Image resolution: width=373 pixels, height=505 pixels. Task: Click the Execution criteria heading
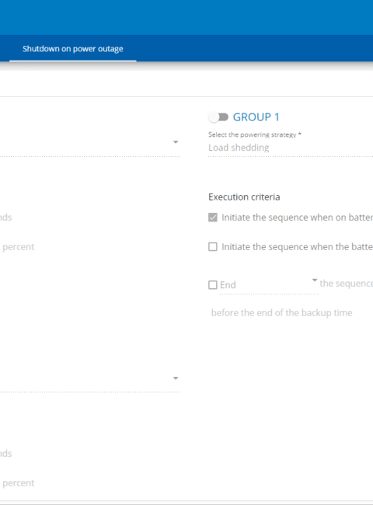(x=244, y=197)
